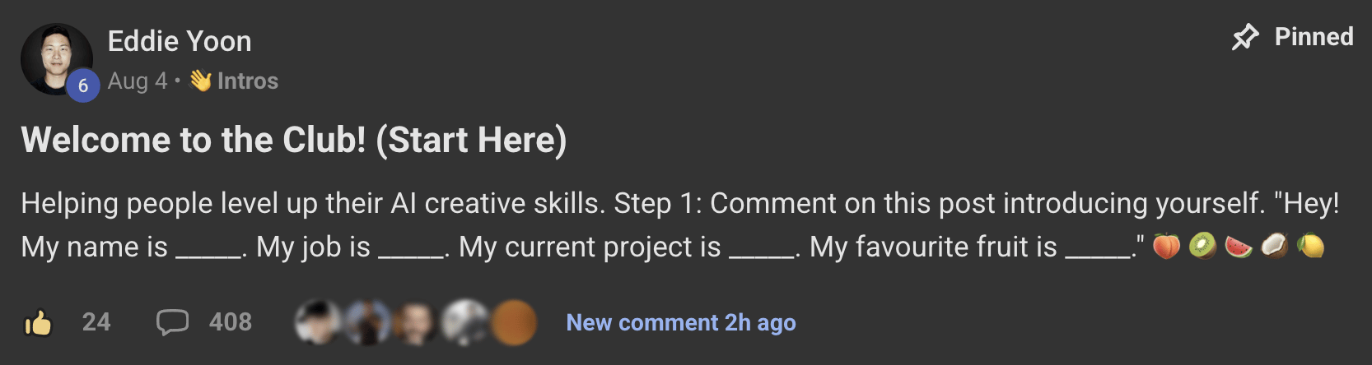Click the Pinned label
Viewport: 1372px width, 365px height.
click(1314, 37)
